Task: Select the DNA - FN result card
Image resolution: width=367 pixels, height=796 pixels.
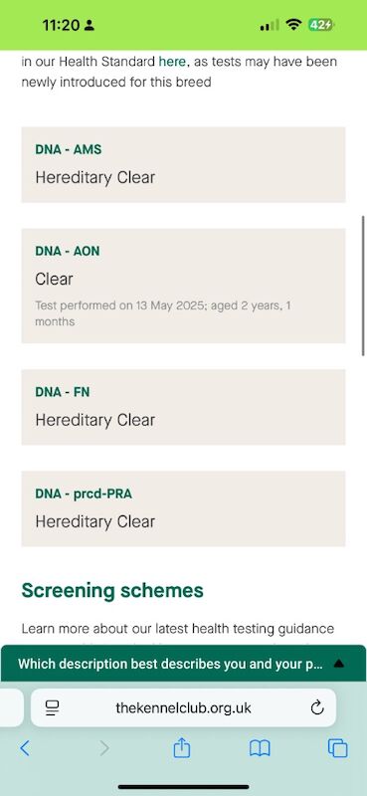Action: (183, 407)
